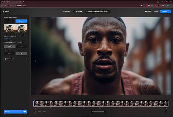The height and width of the screenshot is (117, 173).
Task: Select the 4k output resolution
Action: tap(21, 54)
